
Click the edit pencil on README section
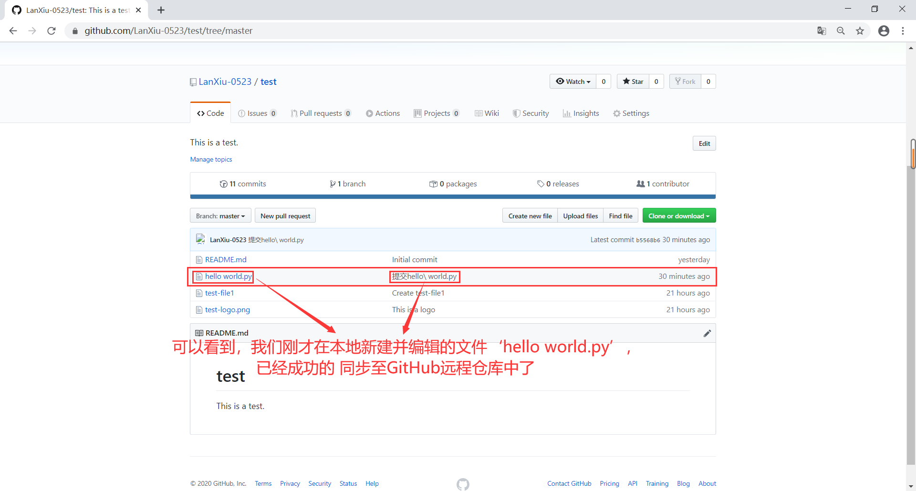pyautogui.click(x=707, y=333)
